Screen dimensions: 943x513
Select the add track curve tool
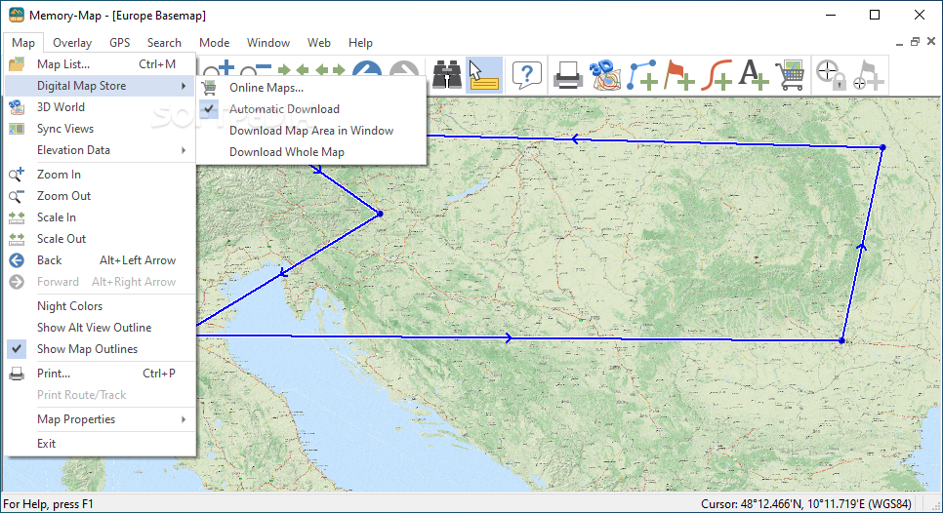[x=717, y=75]
